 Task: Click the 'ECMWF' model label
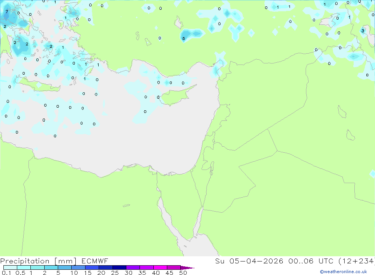[x=95, y=261]
